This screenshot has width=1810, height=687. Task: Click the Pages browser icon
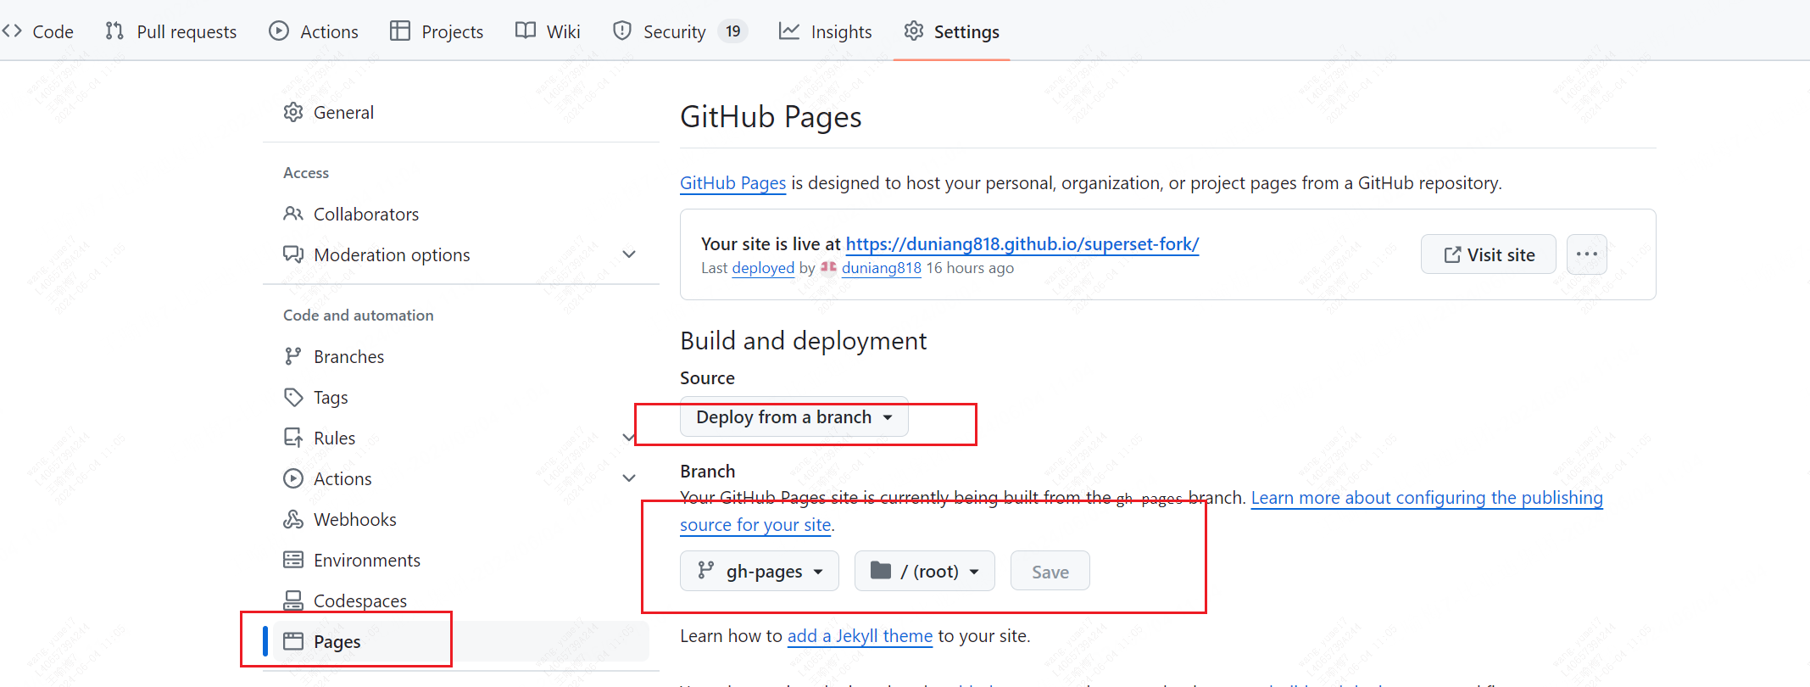[x=293, y=641]
